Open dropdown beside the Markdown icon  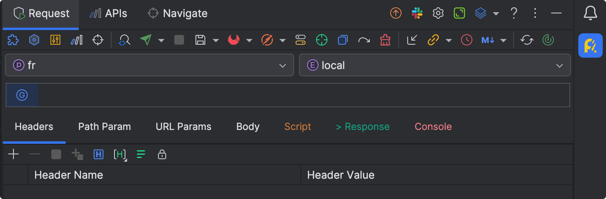pos(503,40)
